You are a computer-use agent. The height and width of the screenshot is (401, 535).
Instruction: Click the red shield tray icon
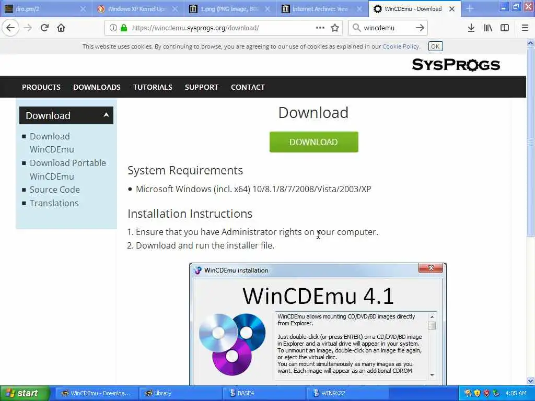tap(486, 393)
